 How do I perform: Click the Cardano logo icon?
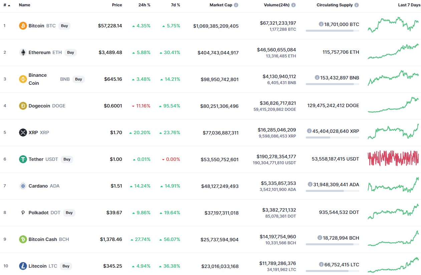[23, 186]
